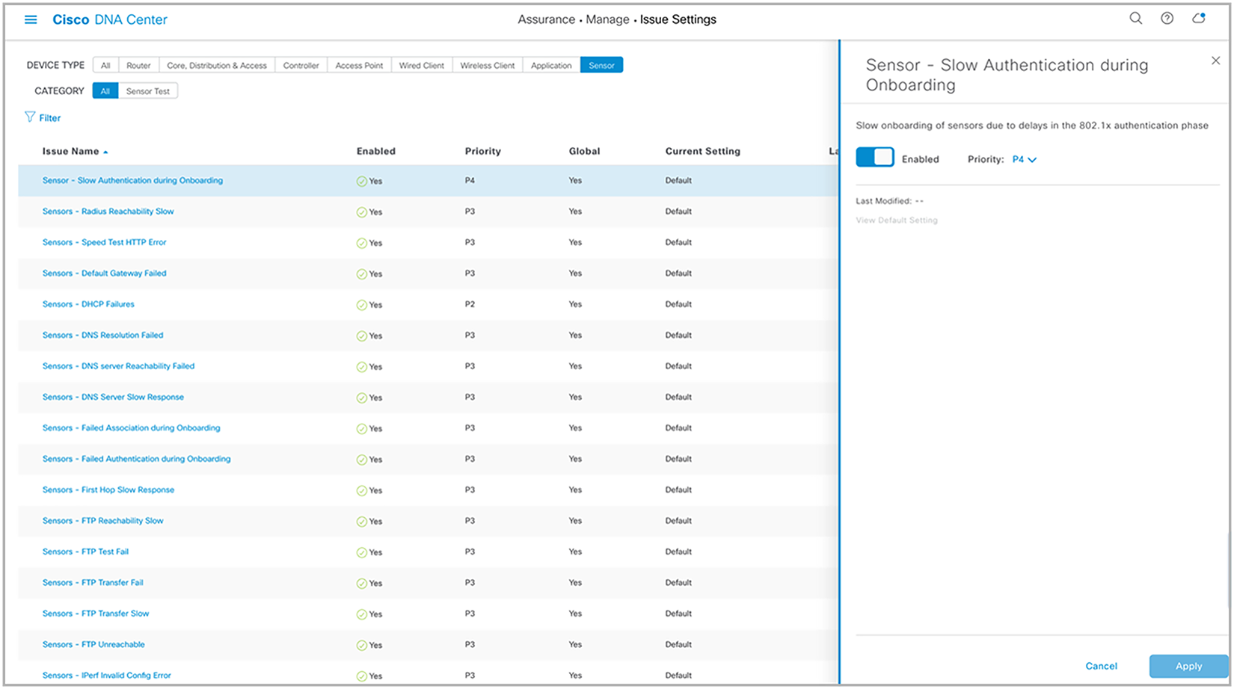Open Sensors - FTP Reachability Slow

coord(102,521)
